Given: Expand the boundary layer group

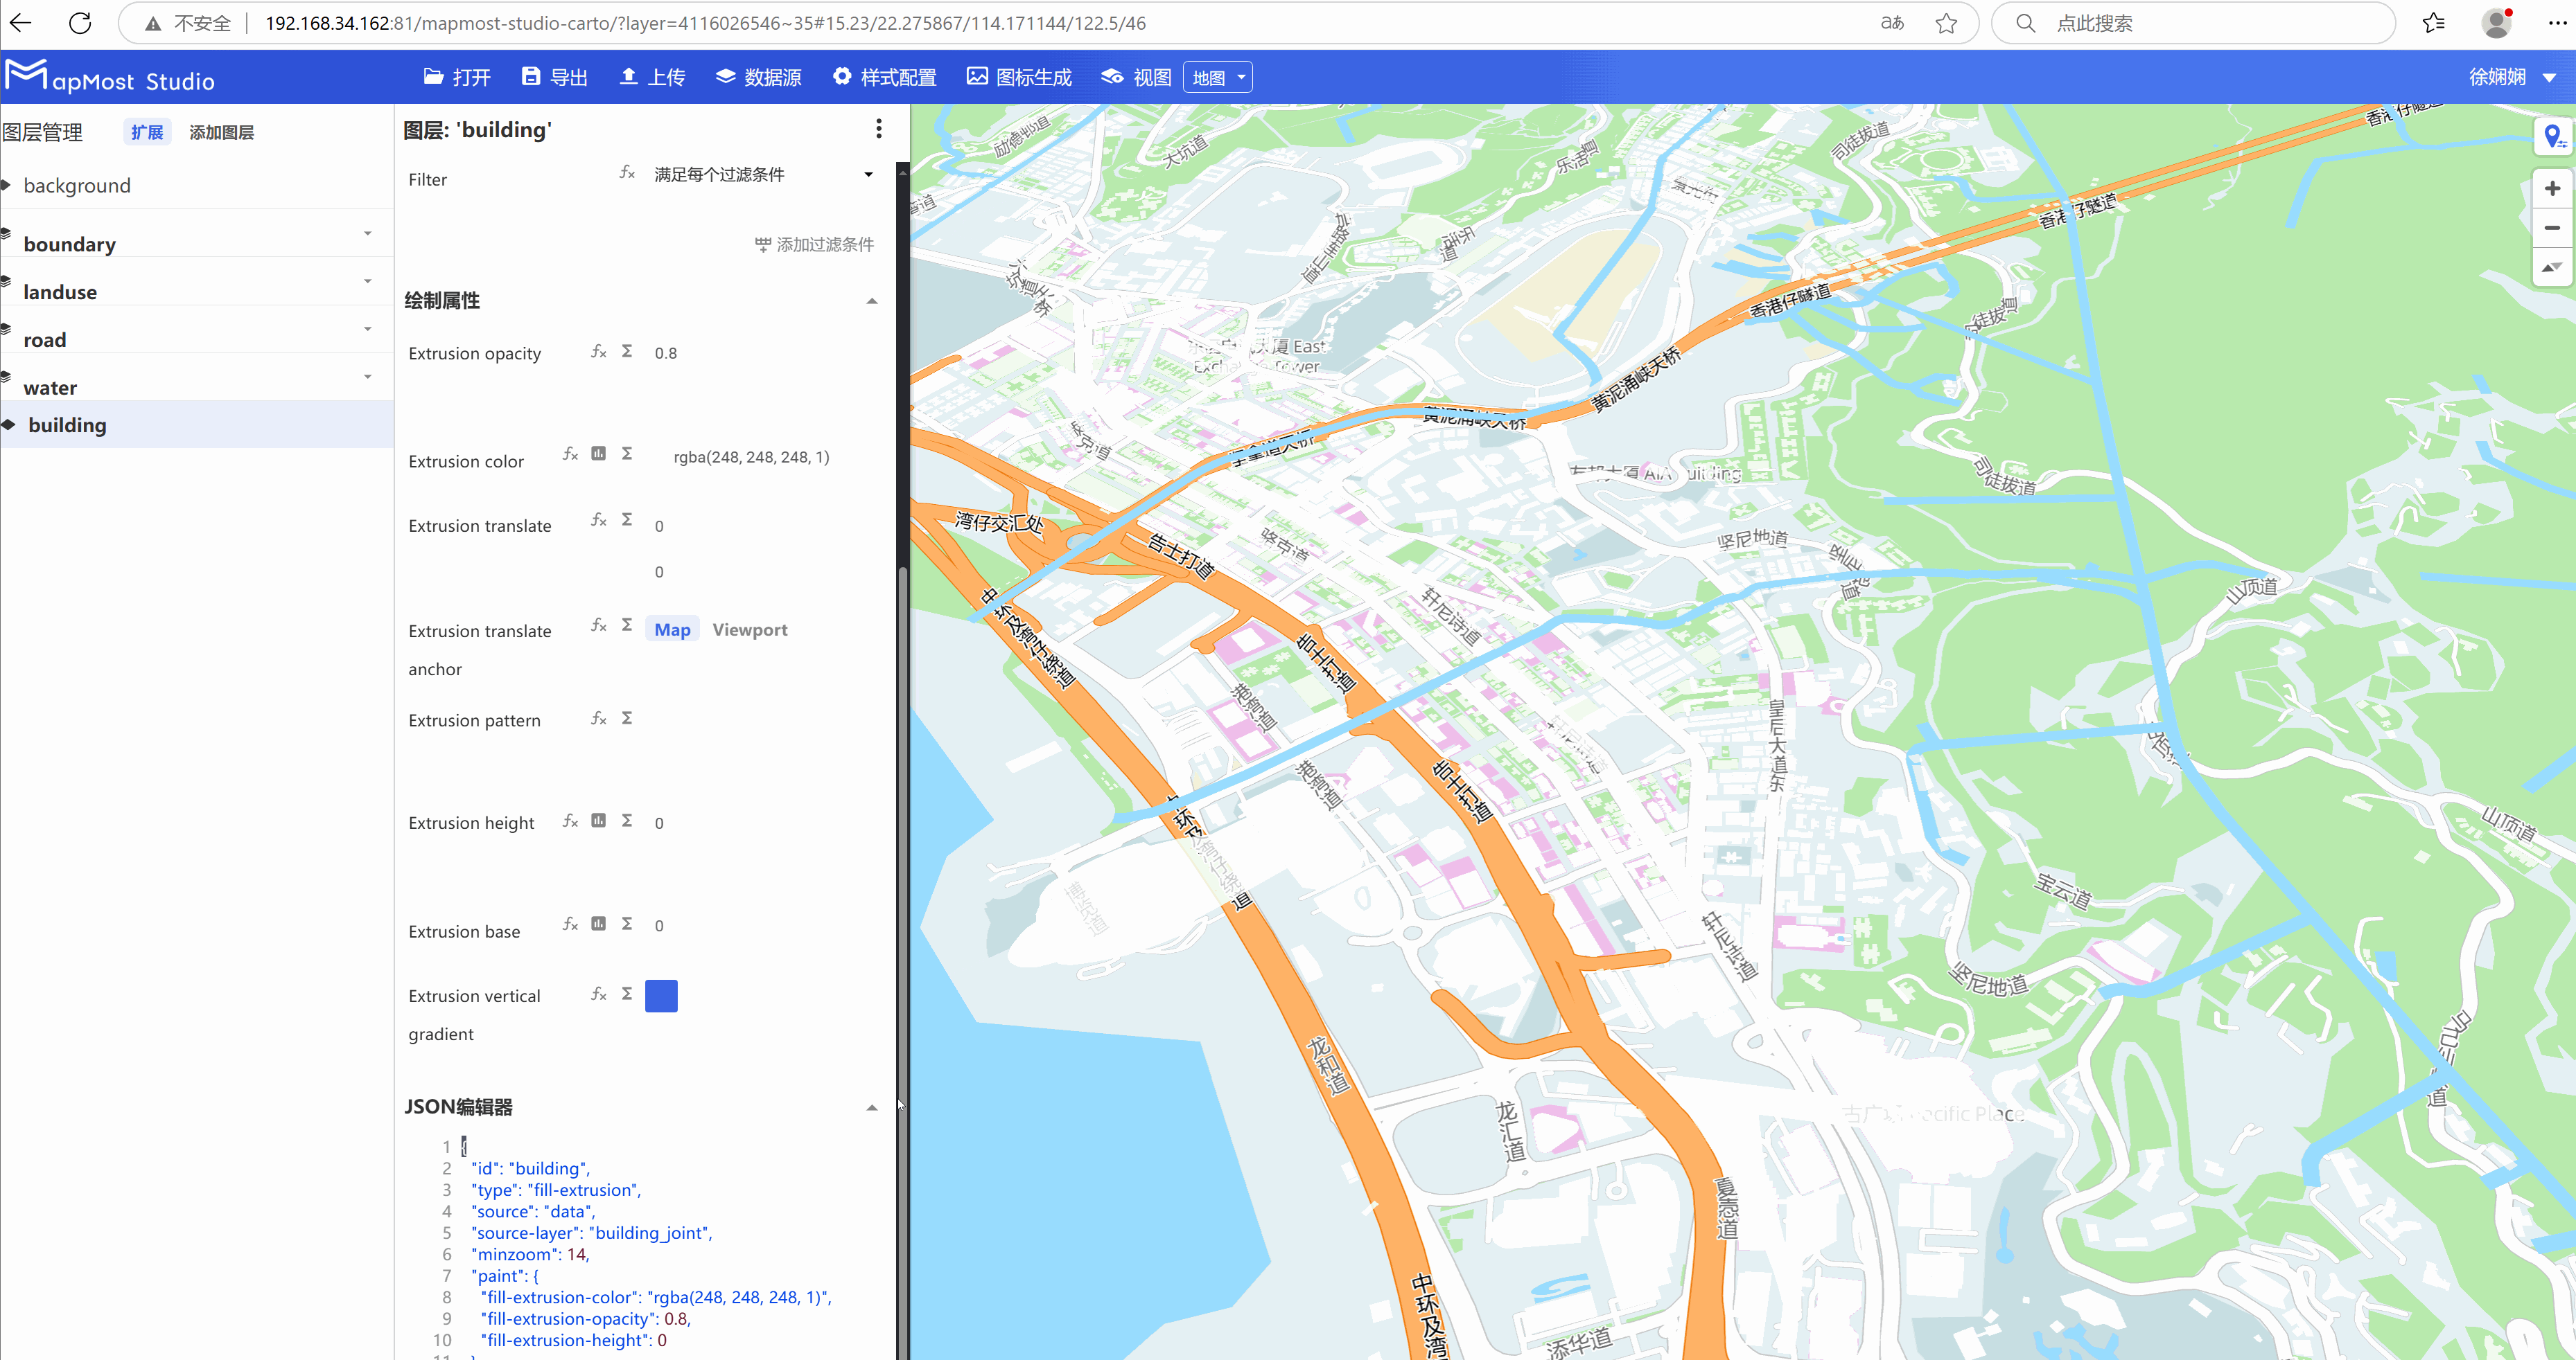Looking at the screenshot, I should pyautogui.click(x=368, y=234).
